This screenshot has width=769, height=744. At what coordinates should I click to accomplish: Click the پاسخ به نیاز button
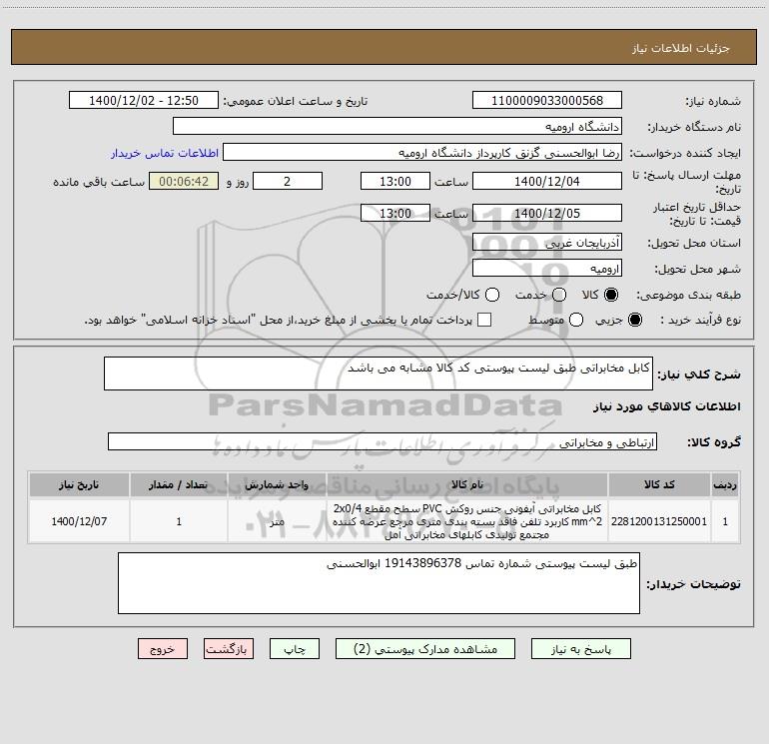pyautogui.click(x=580, y=649)
